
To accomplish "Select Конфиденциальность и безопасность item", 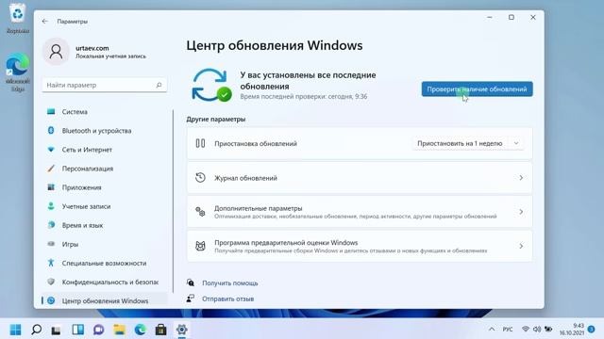I will pos(105,282).
